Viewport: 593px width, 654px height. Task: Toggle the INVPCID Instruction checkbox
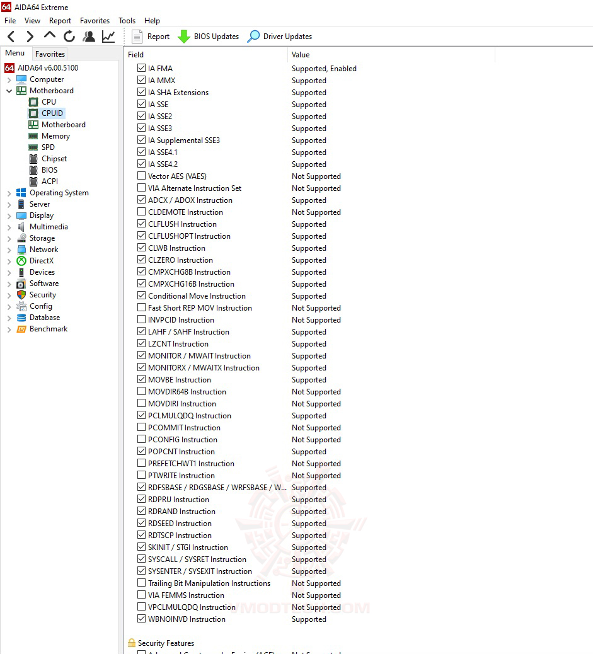(x=141, y=319)
